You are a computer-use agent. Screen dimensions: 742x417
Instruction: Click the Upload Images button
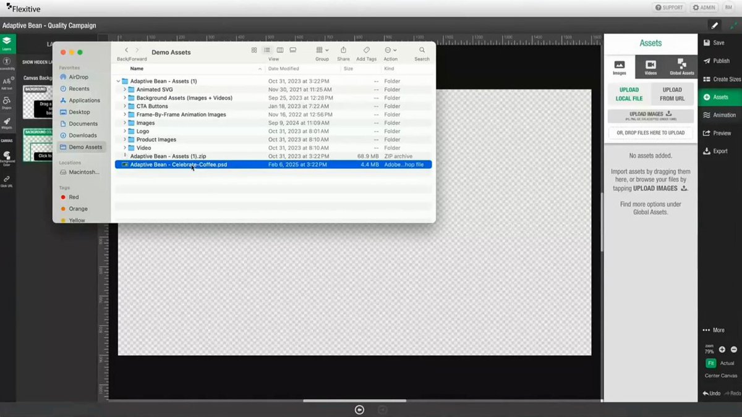pyautogui.click(x=650, y=116)
